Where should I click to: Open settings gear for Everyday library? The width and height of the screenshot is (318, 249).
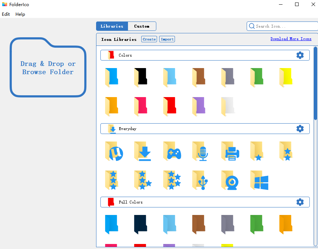pos(300,129)
